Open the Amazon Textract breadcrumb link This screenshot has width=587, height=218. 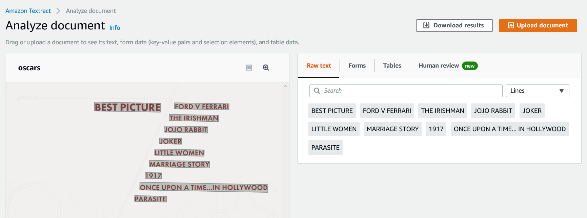click(x=28, y=11)
